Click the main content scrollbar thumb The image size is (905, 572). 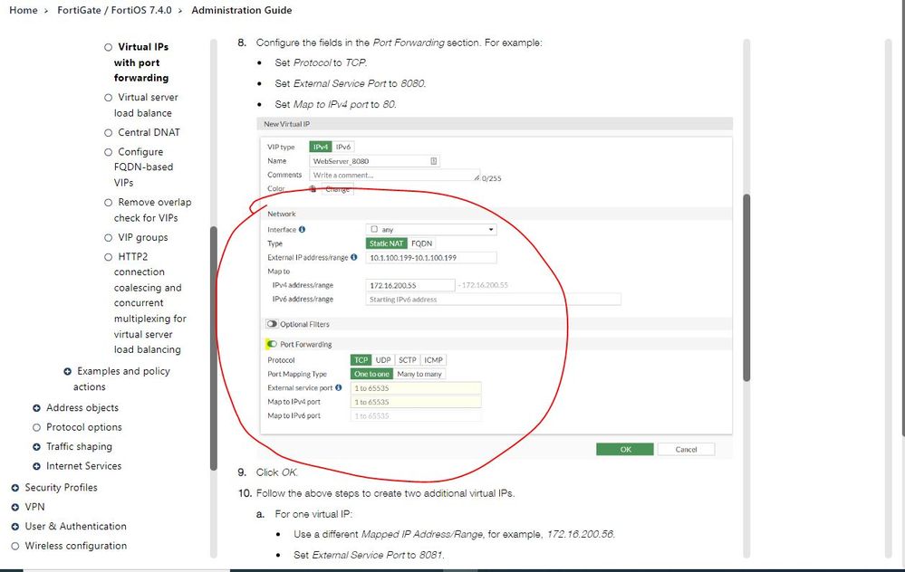click(x=746, y=287)
